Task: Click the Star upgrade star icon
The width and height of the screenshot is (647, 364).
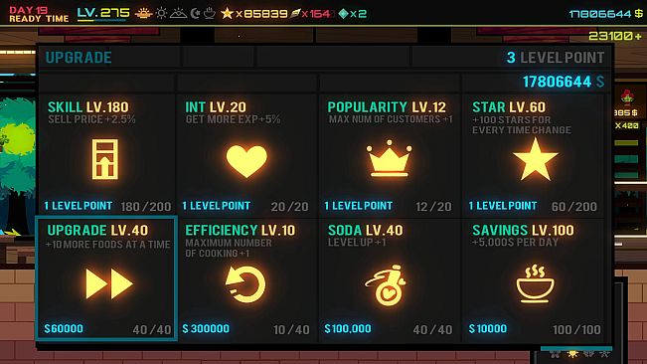Action: tap(535, 159)
